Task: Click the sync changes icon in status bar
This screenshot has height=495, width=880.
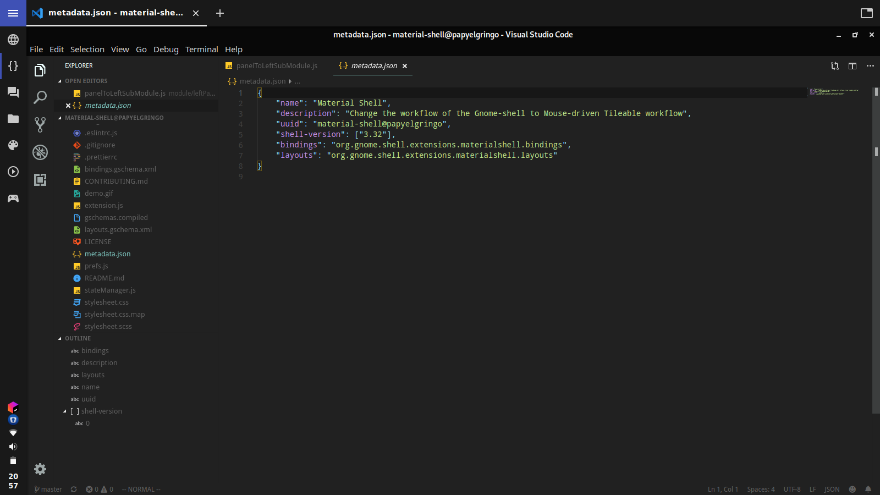Action: click(74, 489)
